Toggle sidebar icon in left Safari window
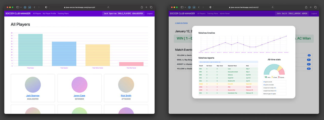Screen dimensions: 324x120 (18, 7)
